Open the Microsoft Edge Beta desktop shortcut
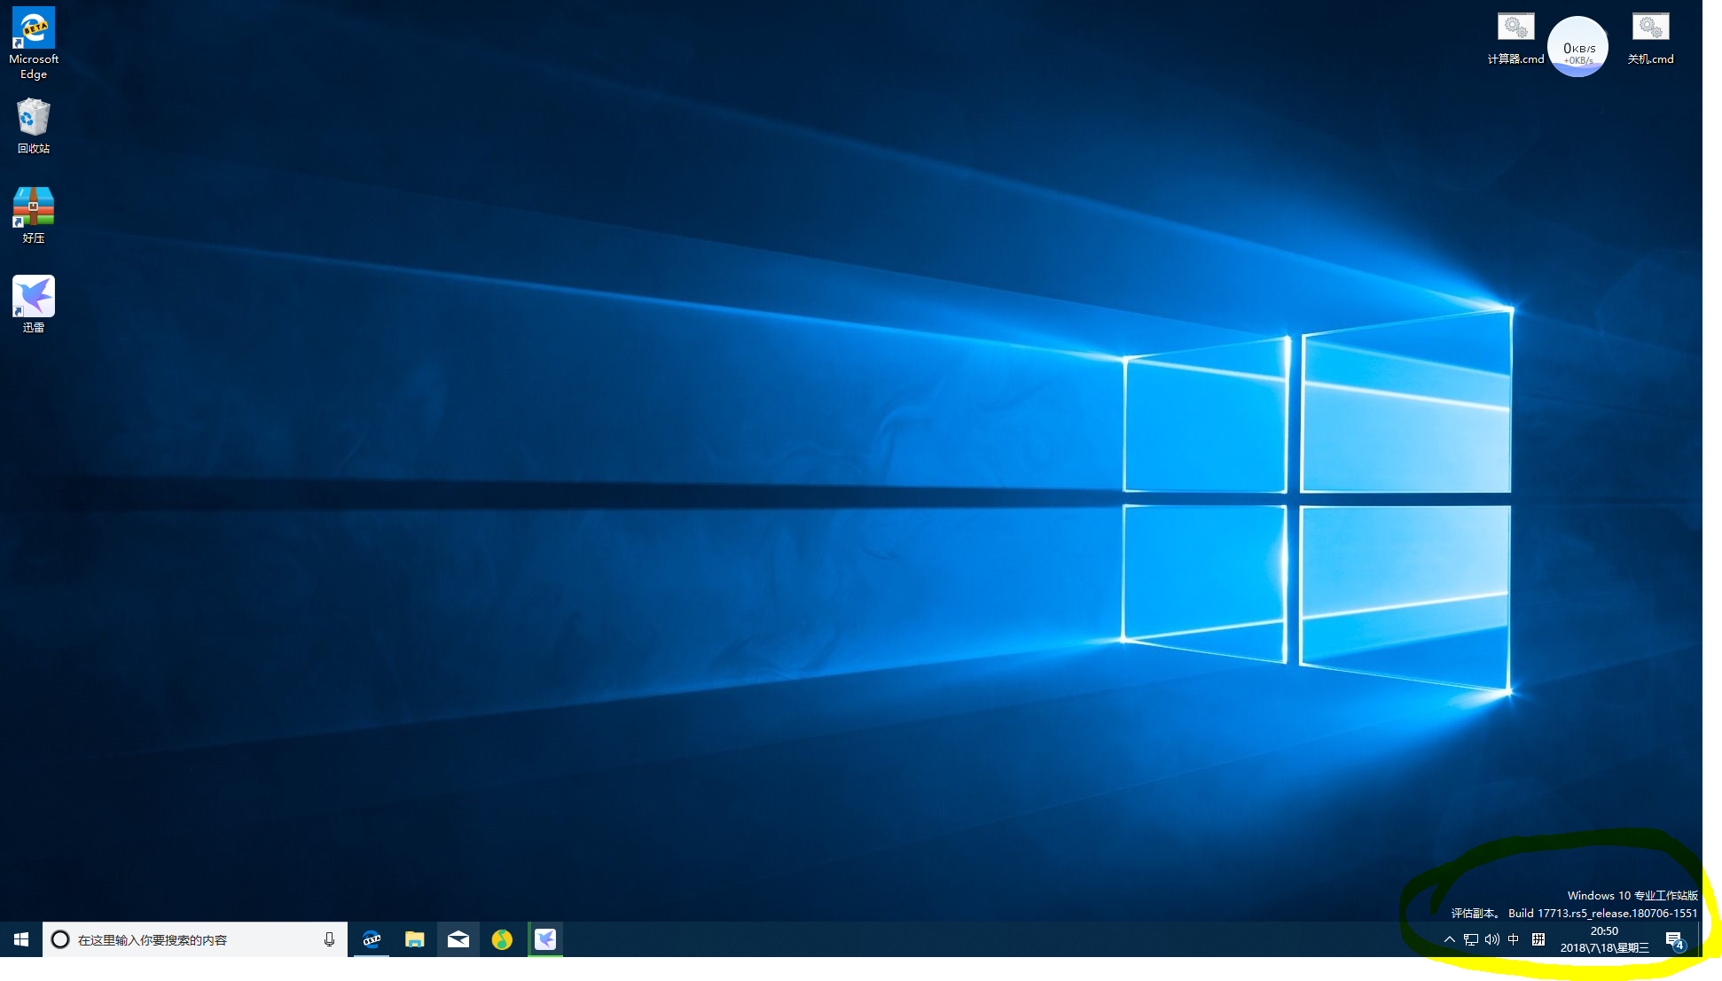Screen dimensions: 1722x981 34,43
